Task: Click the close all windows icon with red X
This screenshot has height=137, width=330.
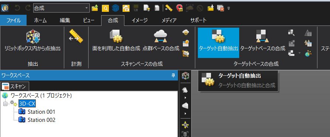Action: (x=220, y=8)
